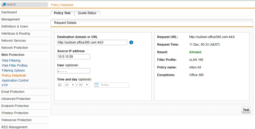Go to Web Filter Profiles submenu

(15, 66)
